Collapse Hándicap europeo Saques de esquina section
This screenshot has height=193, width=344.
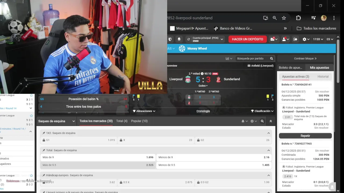(x=268, y=175)
